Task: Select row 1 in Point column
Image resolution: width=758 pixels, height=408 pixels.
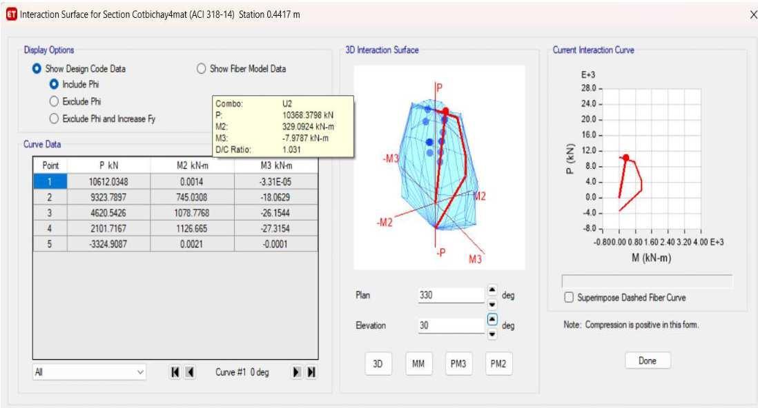Action: tap(50, 181)
